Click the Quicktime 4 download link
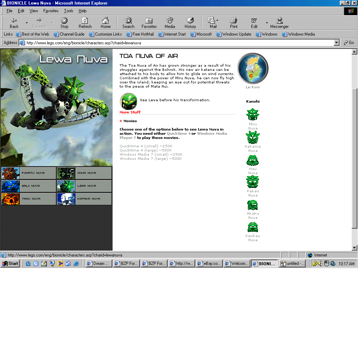Viewport: 358px width, 349px height. [x=179, y=134]
